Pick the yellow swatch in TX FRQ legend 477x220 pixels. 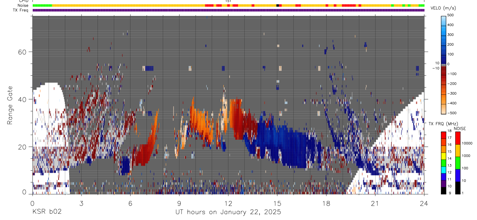[443, 156]
